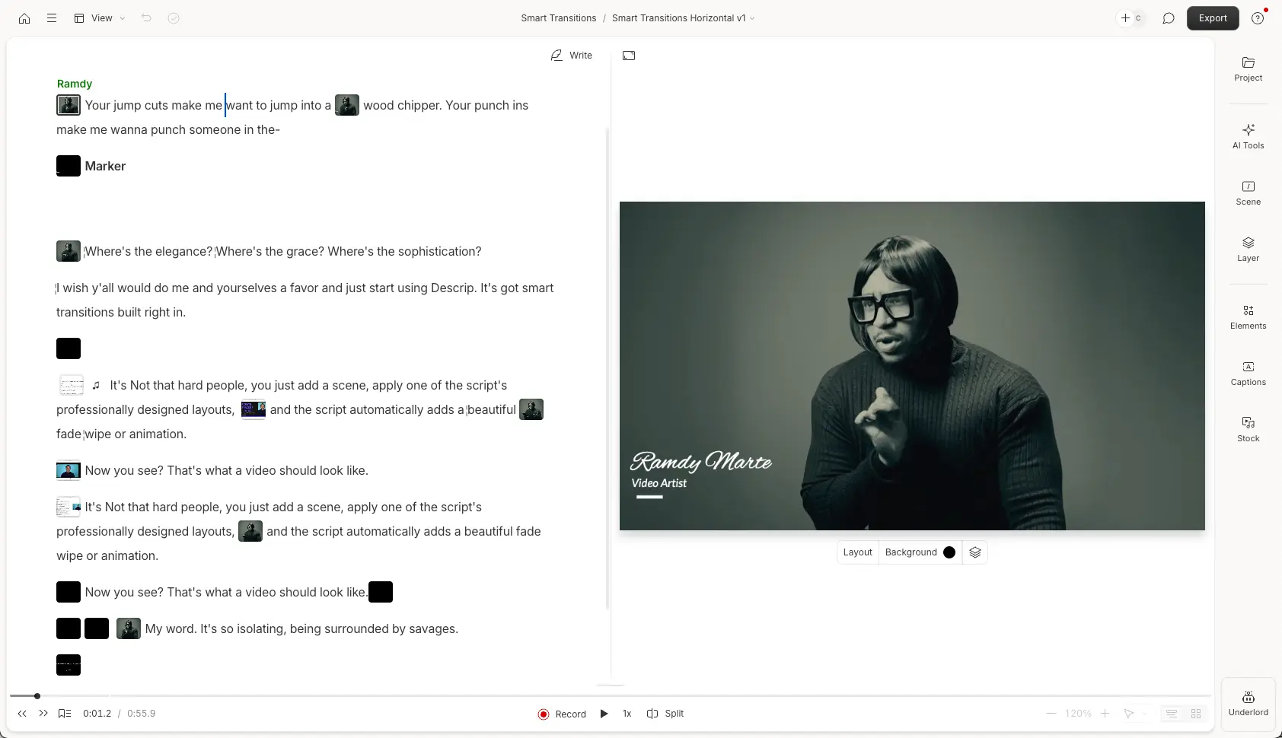Viewport: 1282px width, 738px height.
Task: Click the Export button
Action: pyautogui.click(x=1213, y=18)
